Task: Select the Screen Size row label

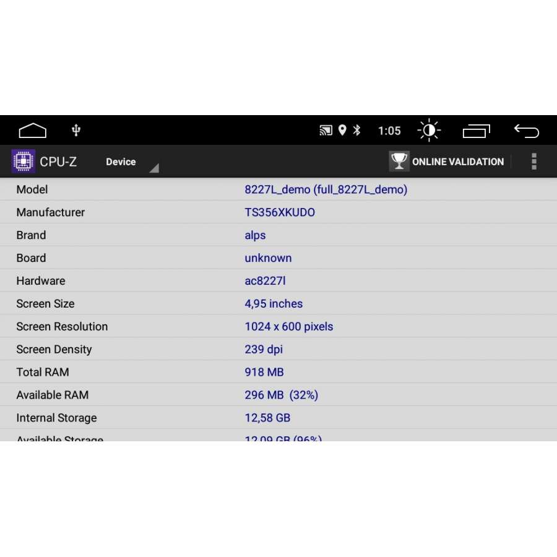Action: pos(45,304)
